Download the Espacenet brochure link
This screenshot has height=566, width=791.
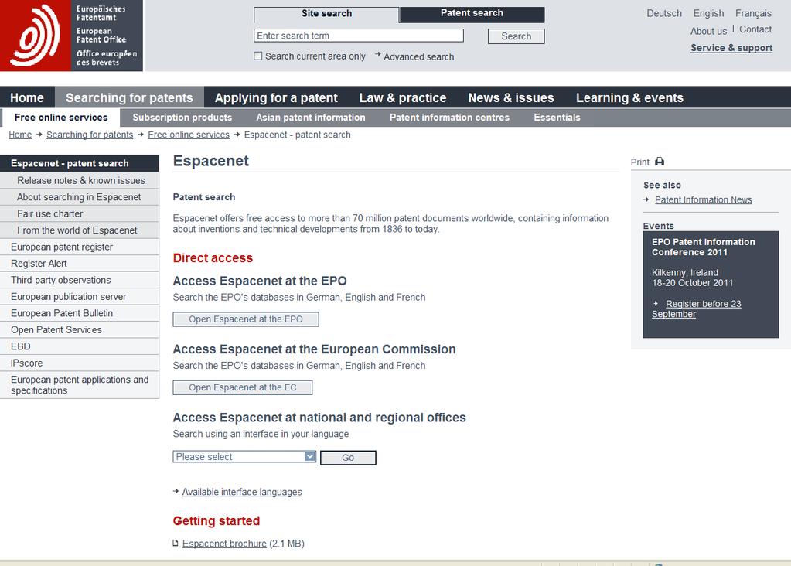click(224, 544)
